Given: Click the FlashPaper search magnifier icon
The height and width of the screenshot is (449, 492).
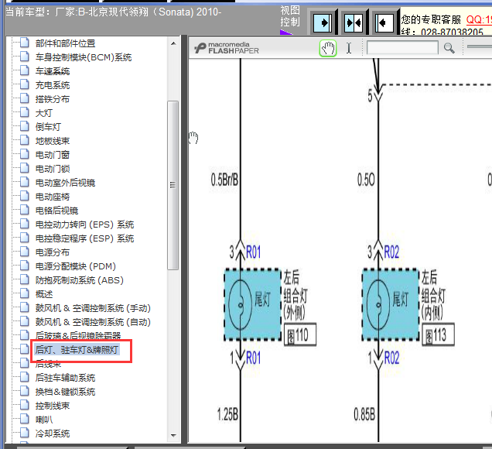Looking at the screenshot, I should 449,48.
